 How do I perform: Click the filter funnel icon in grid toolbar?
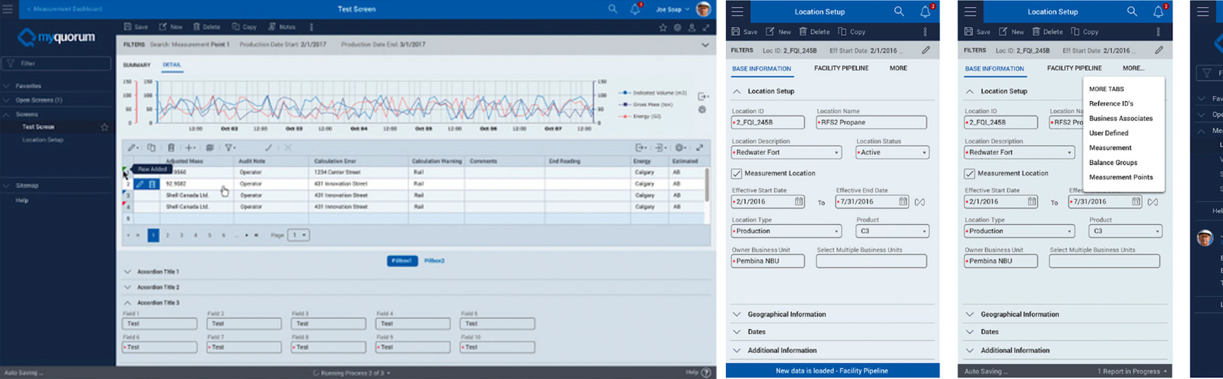[228, 147]
